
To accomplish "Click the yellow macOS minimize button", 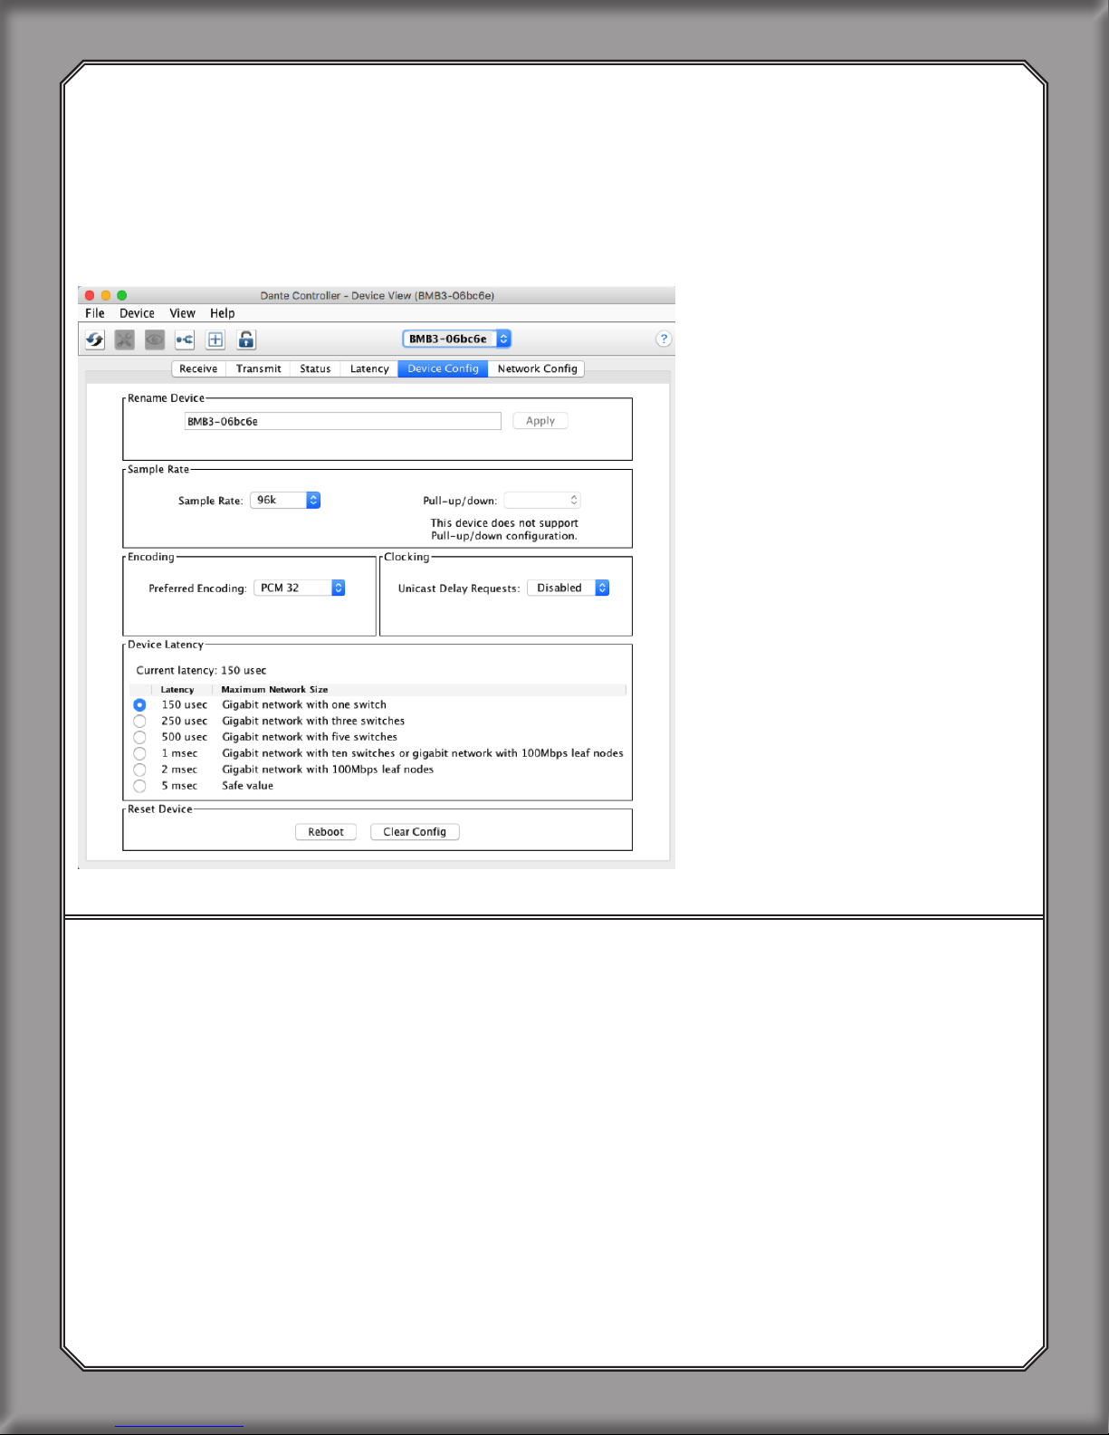I will coord(106,295).
